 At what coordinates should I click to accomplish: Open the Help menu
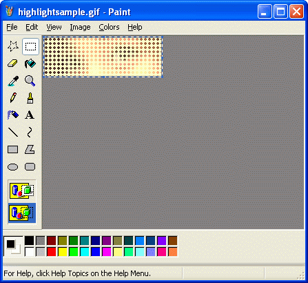[x=135, y=27]
